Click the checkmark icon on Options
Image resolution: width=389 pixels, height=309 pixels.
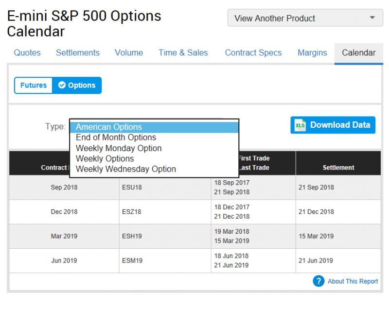point(62,86)
